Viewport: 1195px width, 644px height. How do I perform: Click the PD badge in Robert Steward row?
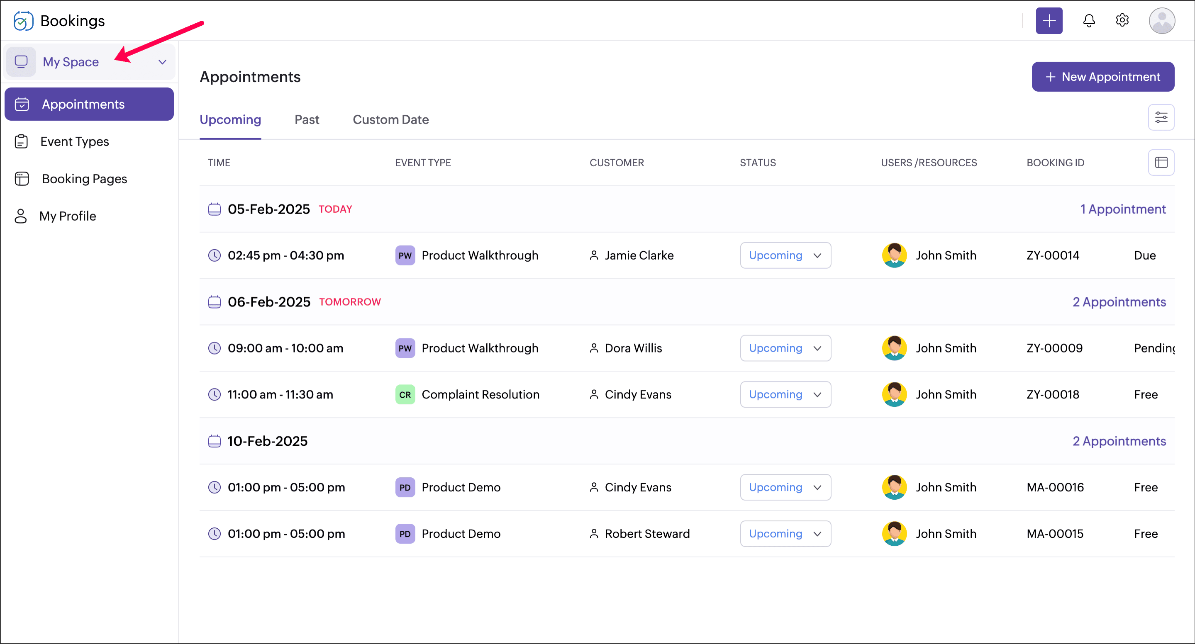(x=405, y=534)
